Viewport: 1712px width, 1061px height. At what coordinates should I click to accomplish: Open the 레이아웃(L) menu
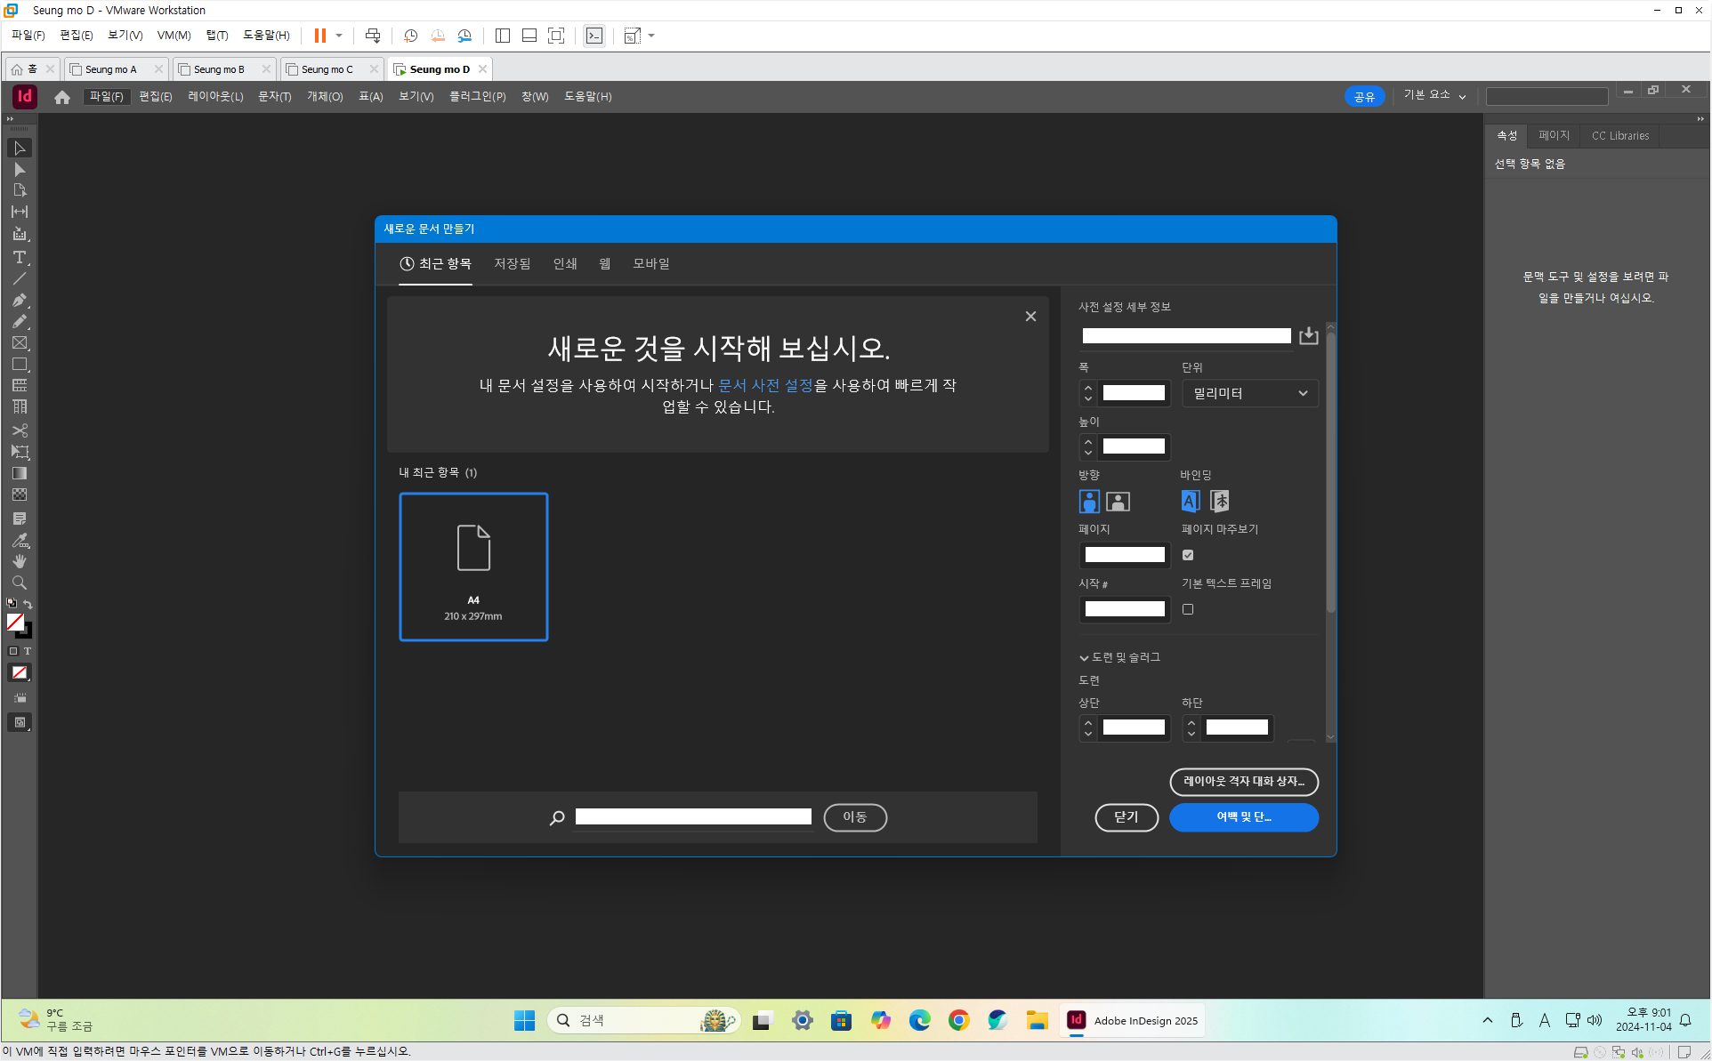(x=215, y=97)
